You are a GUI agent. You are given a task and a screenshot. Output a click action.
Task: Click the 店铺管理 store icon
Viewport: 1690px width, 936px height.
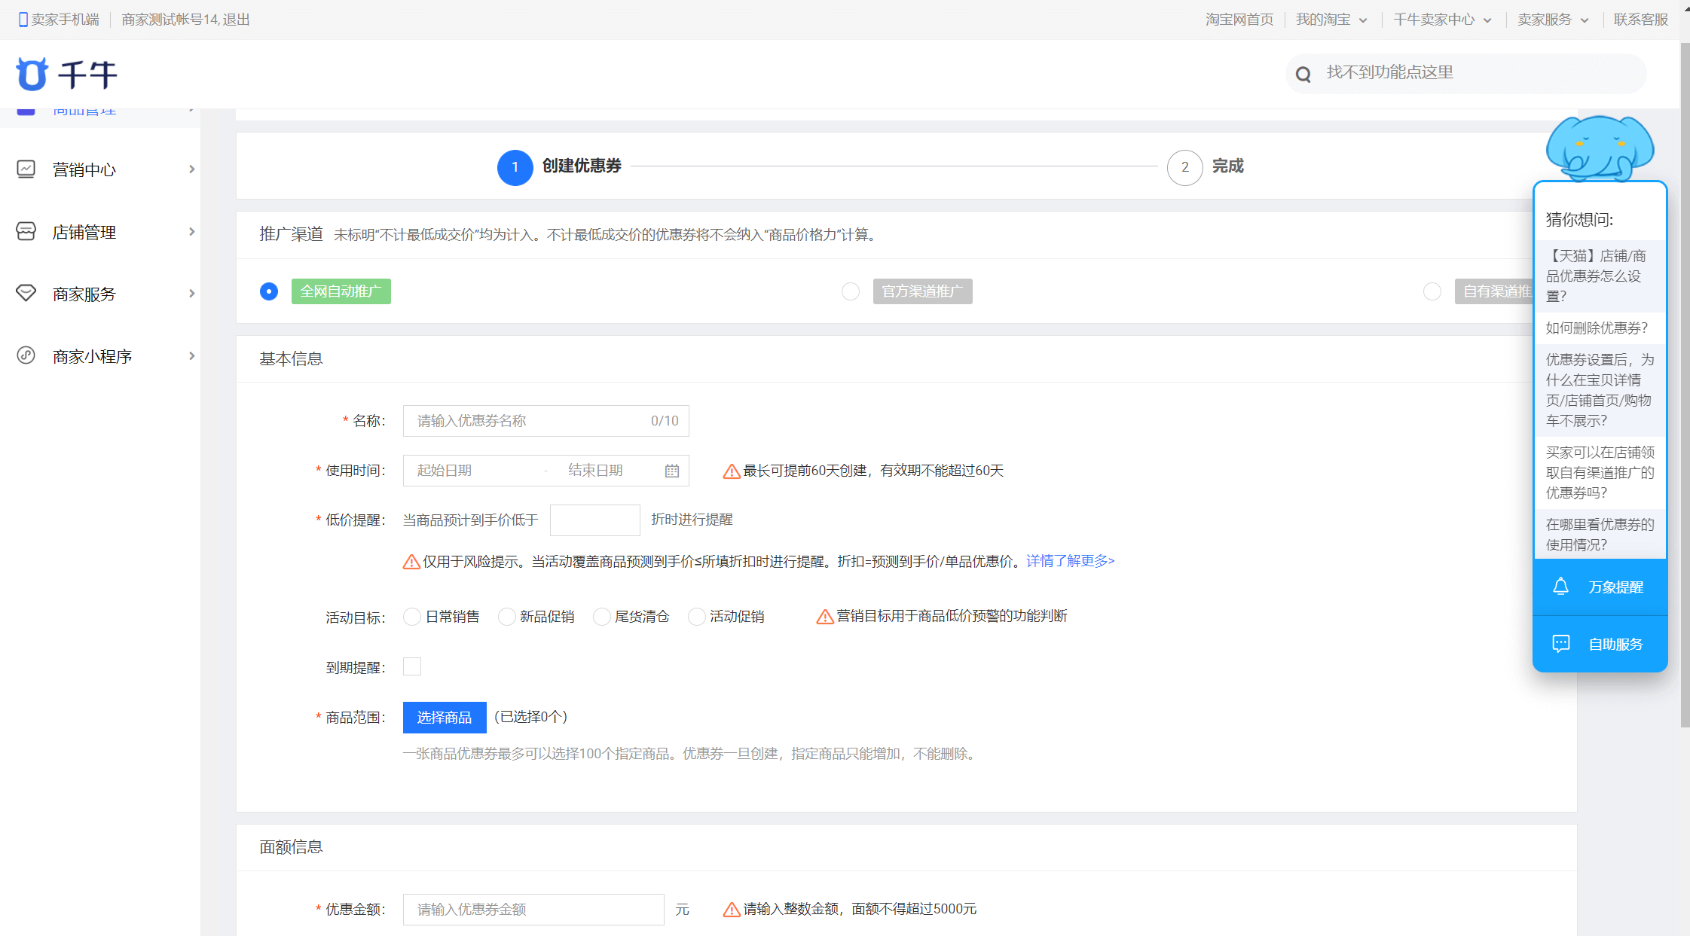click(26, 232)
